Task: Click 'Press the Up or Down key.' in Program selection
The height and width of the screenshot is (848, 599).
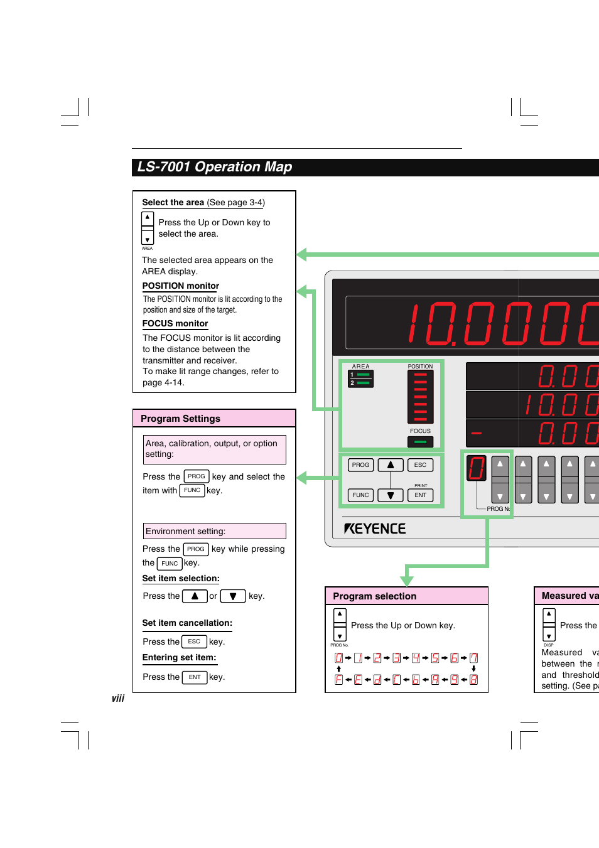Action: 403,626
